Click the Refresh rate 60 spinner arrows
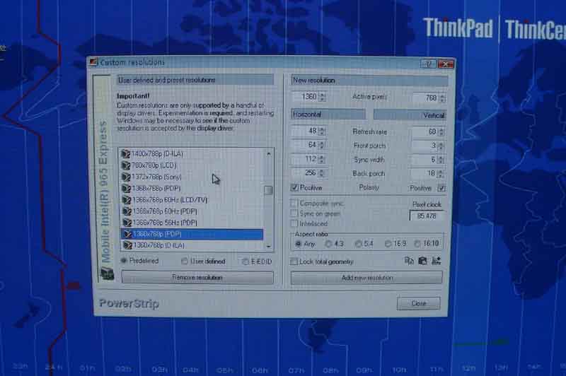The height and width of the screenshot is (376, 566). coord(441,132)
